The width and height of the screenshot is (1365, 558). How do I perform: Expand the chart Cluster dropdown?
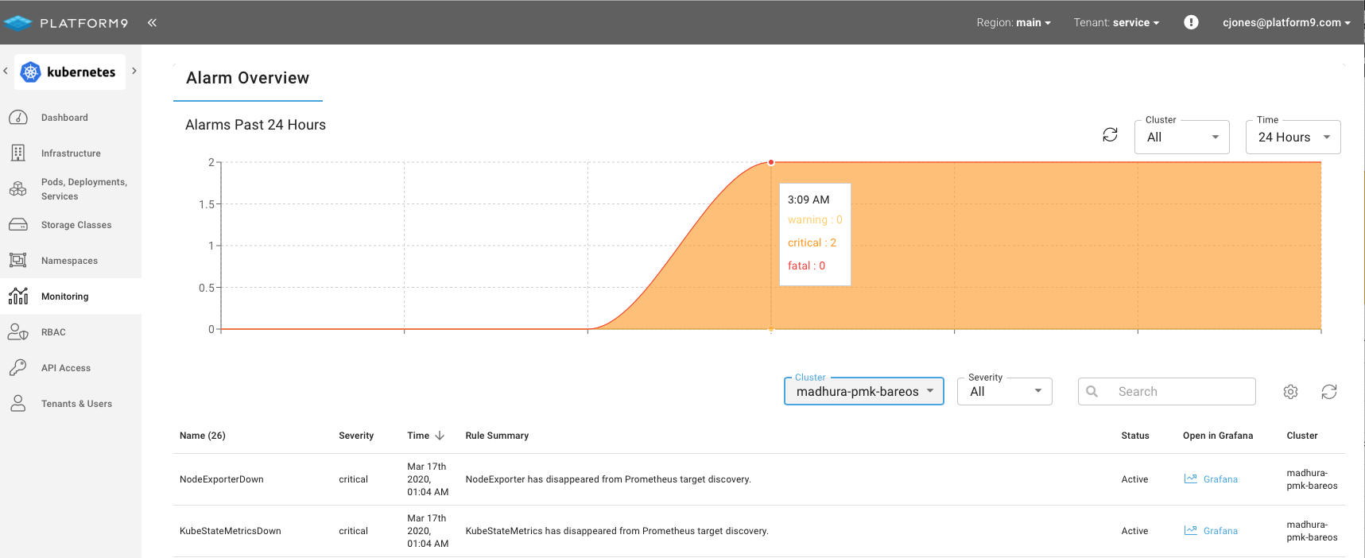pos(1182,138)
